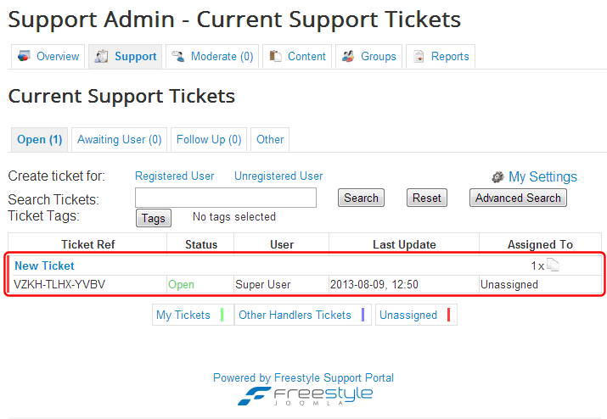The image size is (607, 419).
Task: Expand the Tags selector
Action: pos(153,218)
